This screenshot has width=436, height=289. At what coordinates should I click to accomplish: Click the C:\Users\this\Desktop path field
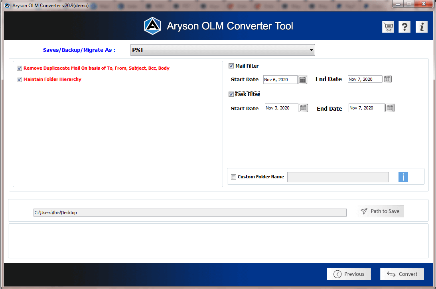[x=190, y=213]
